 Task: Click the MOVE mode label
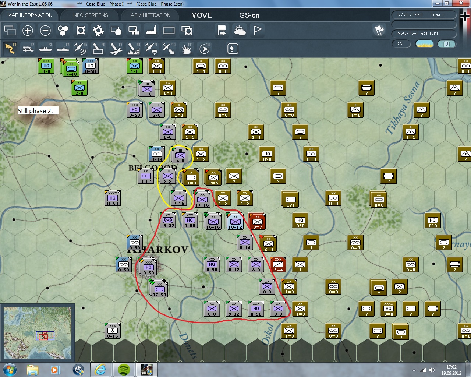coord(201,15)
